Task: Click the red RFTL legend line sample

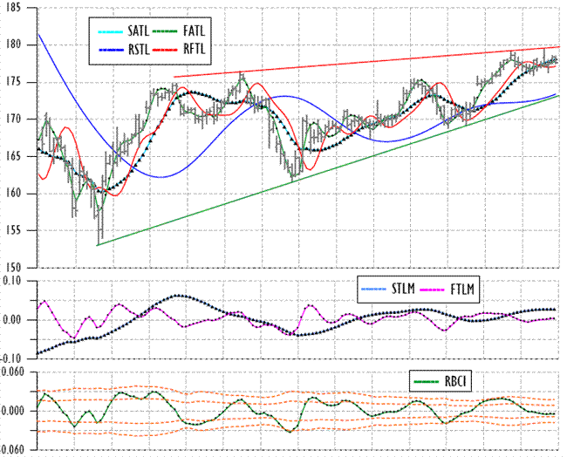Action: [x=165, y=50]
